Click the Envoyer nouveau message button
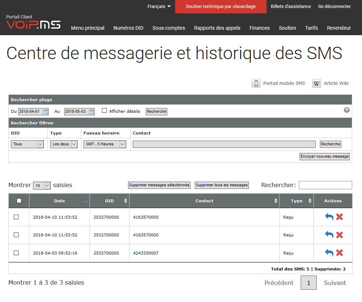This screenshot has width=362, height=302. (x=324, y=156)
